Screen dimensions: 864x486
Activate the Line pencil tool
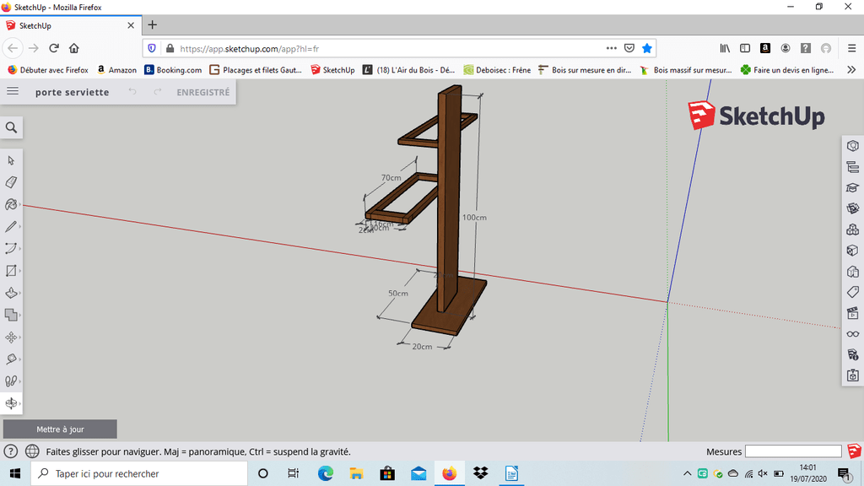(x=11, y=226)
